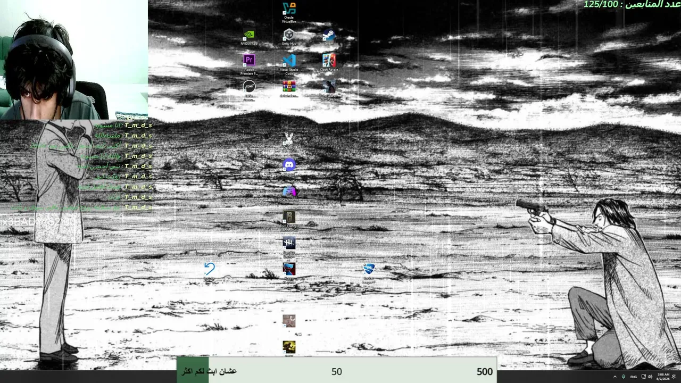Select the blue undo-arrow desktop shortcut
Image resolution: width=681 pixels, height=383 pixels.
click(209, 271)
